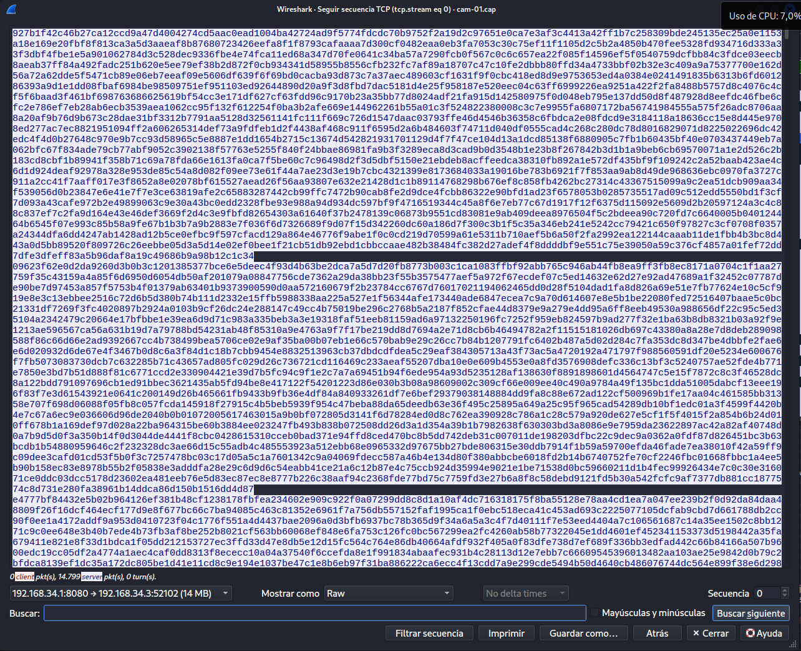Viewport: 801px width, 651px height.
Task: Click the Wireshark icon in the title bar
Action: (12, 9)
